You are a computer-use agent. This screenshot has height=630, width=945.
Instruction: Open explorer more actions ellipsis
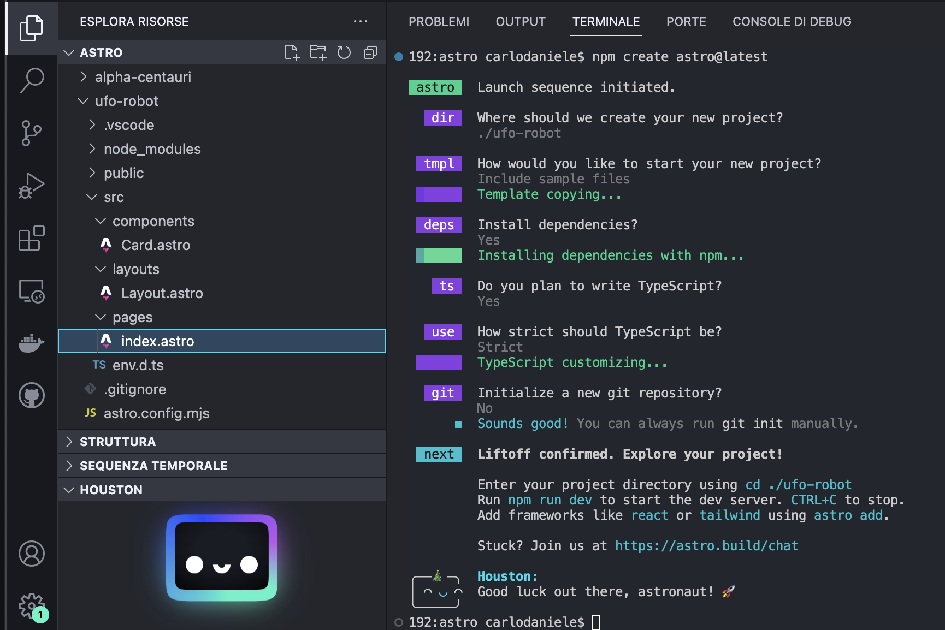(361, 21)
